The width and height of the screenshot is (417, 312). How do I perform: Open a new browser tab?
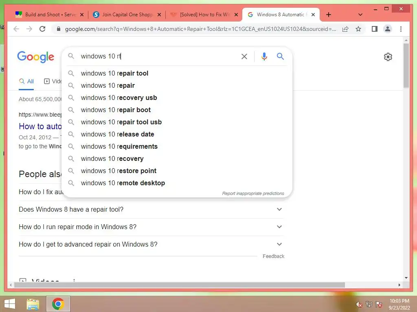pyautogui.click(x=329, y=15)
